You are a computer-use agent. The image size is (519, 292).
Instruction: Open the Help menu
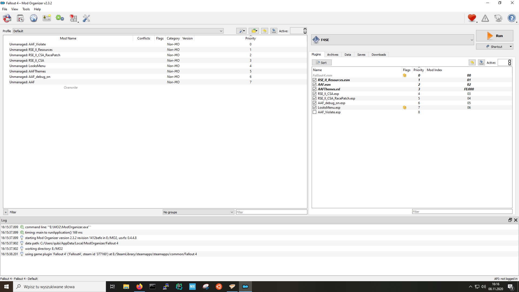[37, 9]
